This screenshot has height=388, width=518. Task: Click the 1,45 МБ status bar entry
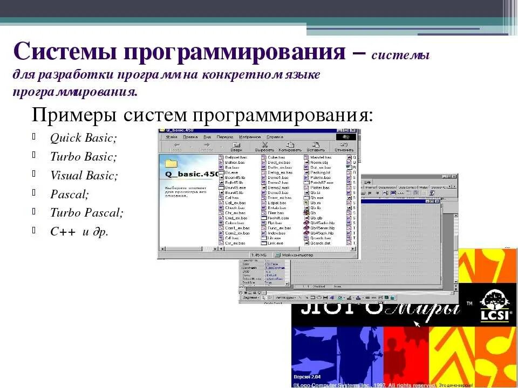258,255
